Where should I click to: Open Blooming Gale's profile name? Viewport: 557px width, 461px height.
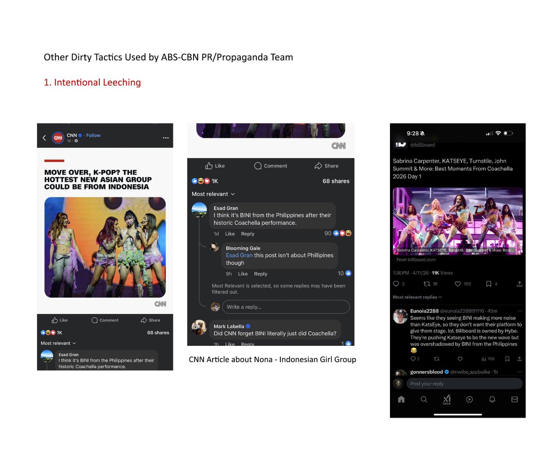tap(243, 248)
